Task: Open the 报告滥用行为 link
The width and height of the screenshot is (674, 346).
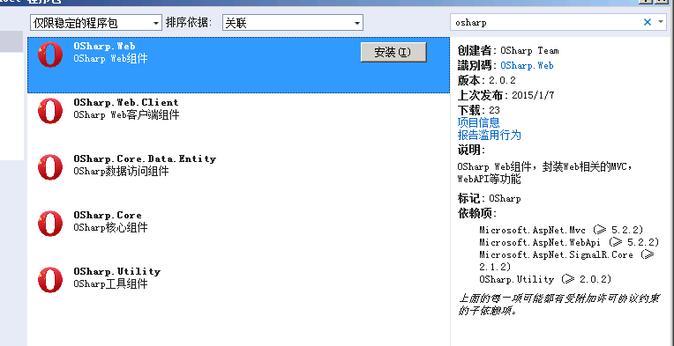Action: pos(489,136)
